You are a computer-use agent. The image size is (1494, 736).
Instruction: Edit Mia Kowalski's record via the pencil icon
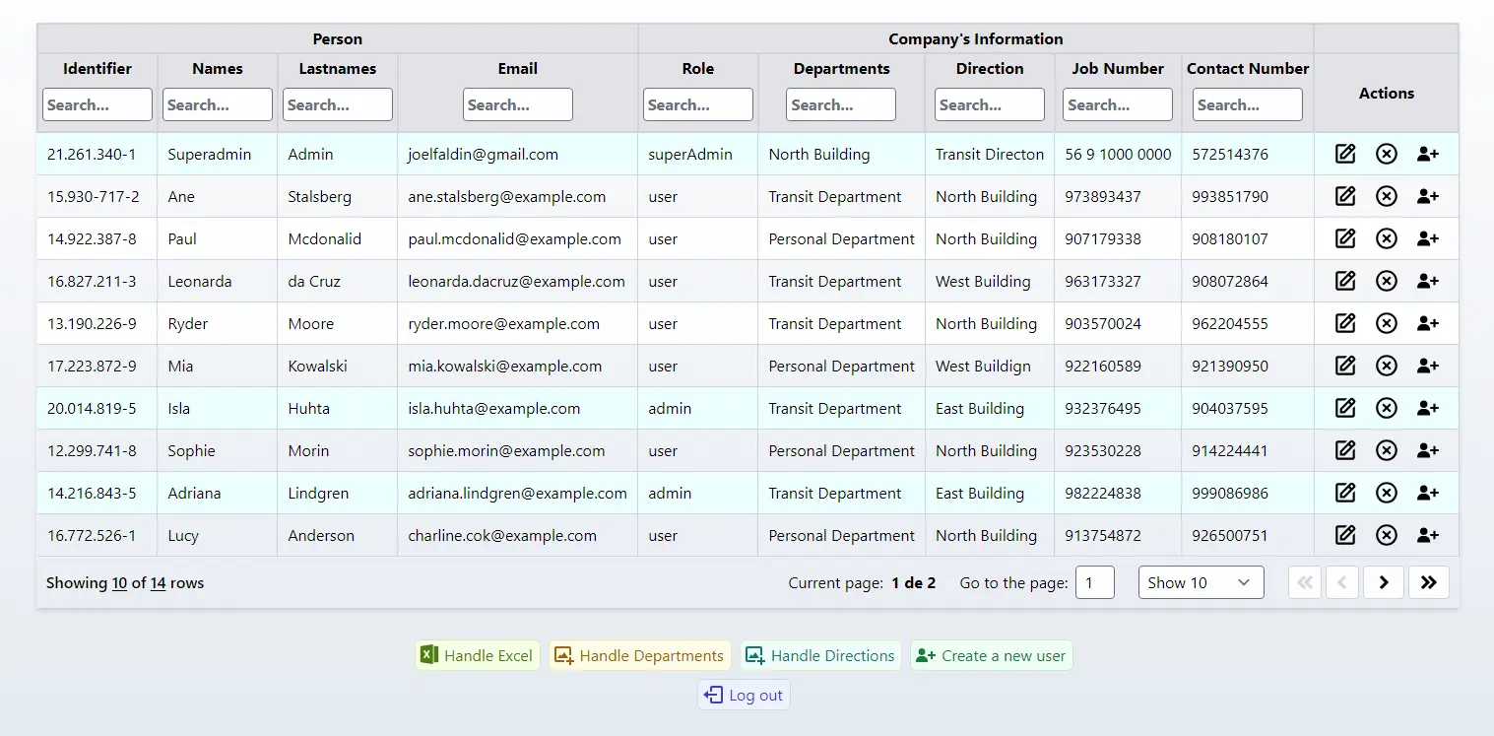tap(1344, 366)
